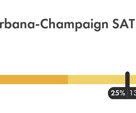Click the "25%" text in the dark tooltip
This screenshot has width=136, height=113.
pos(118,93)
